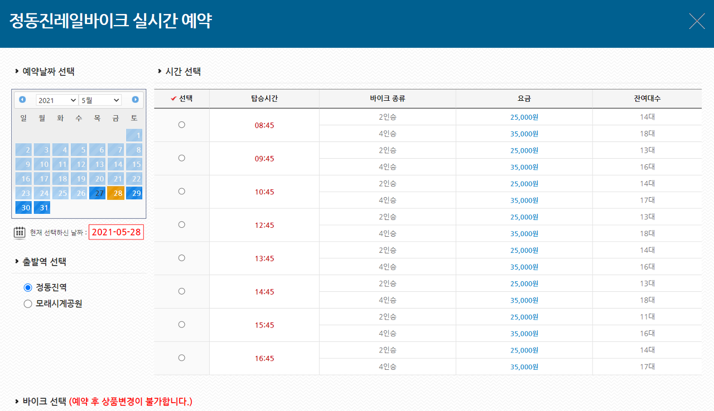Click disabled date 1 on the calendar
This screenshot has height=411, width=714.
134,135
